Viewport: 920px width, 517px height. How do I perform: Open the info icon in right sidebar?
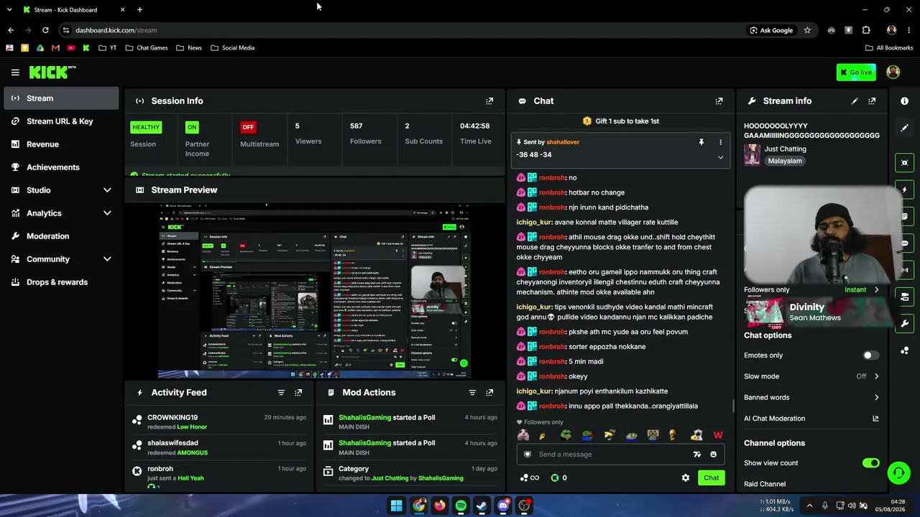click(x=904, y=101)
